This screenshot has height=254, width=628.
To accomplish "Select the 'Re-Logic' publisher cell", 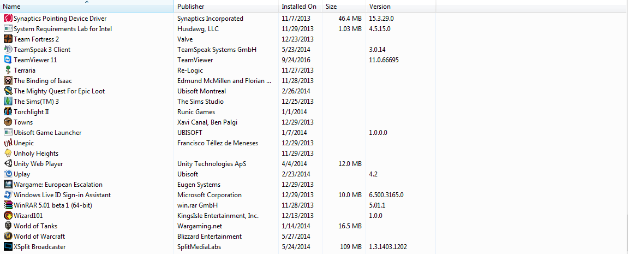I will (190, 70).
